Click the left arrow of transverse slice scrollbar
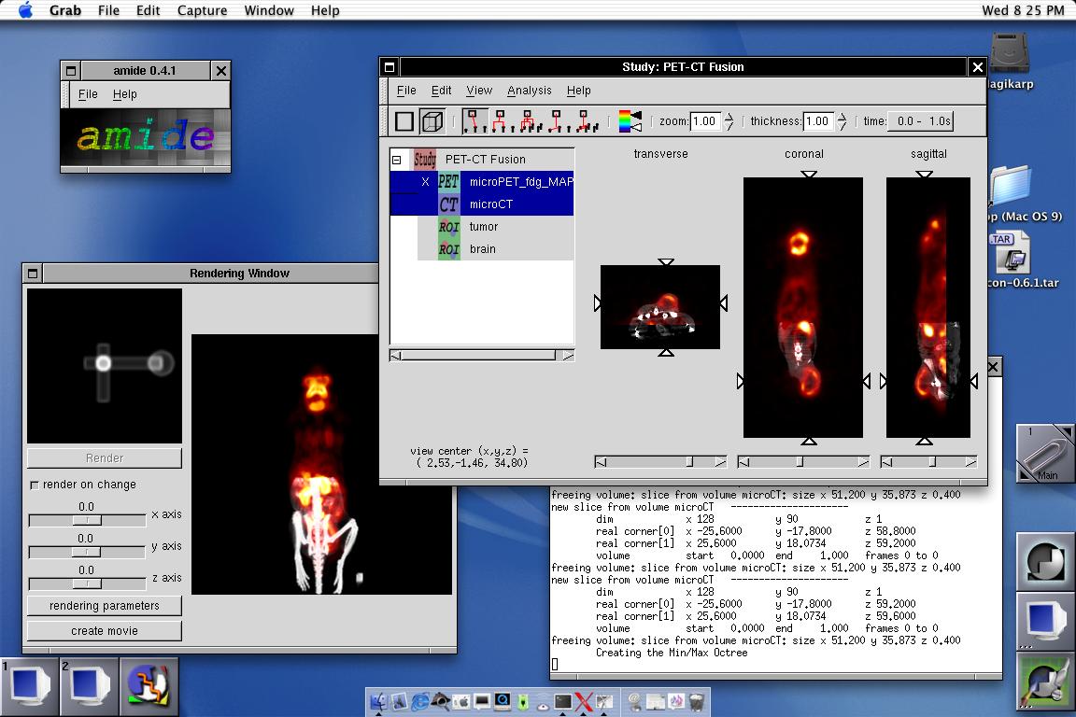 tap(602, 462)
